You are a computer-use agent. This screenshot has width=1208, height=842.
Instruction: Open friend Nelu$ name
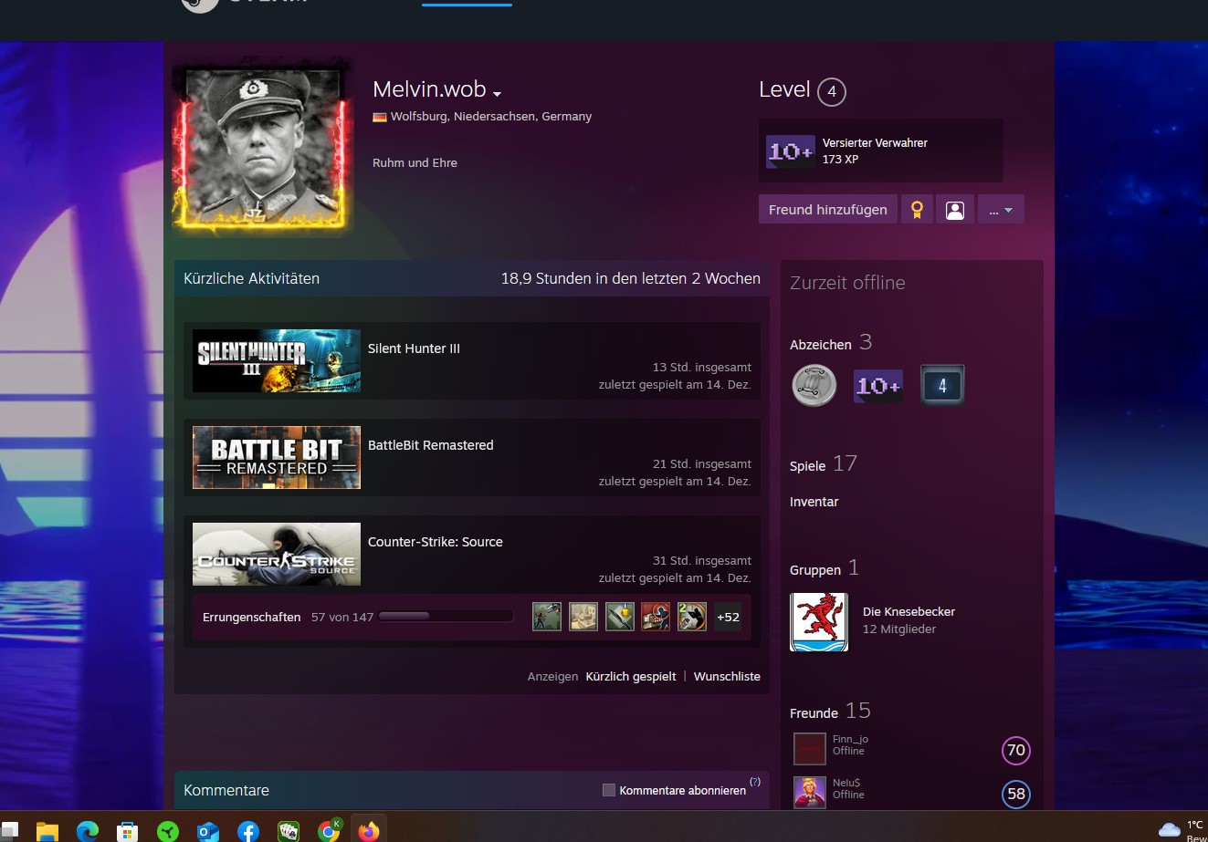[x=846, y=783]
